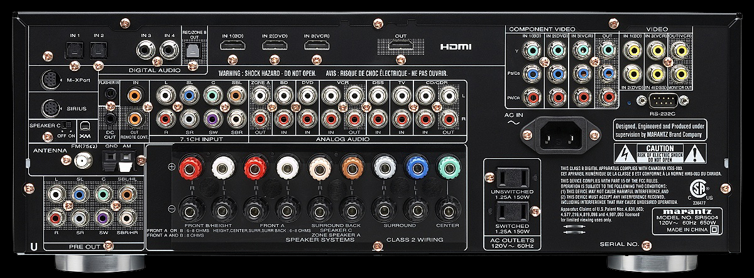The image size is (754, 278).
Task: Select the M-XPort connector
Action: (x=52, y=80)
